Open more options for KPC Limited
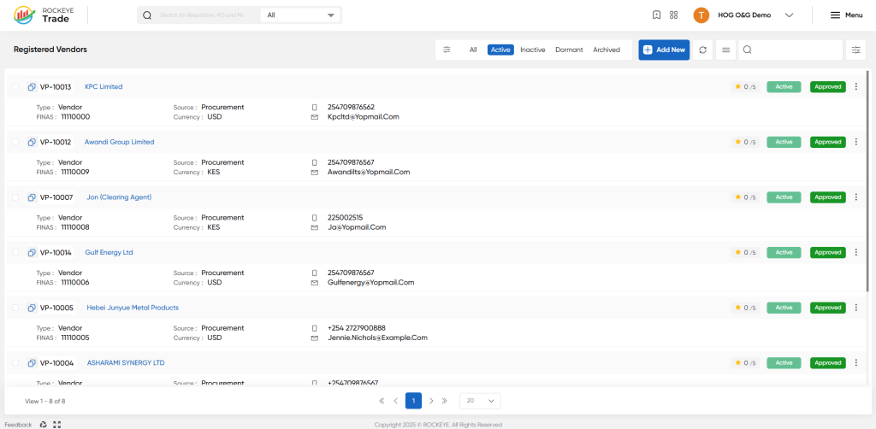The width and height of the screenshot is (876, 429). 855,86
